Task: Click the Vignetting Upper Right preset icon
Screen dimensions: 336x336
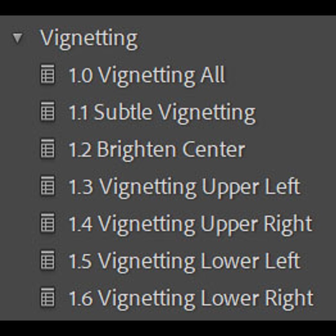Action: pyautogui.click(x=47, y=223)
